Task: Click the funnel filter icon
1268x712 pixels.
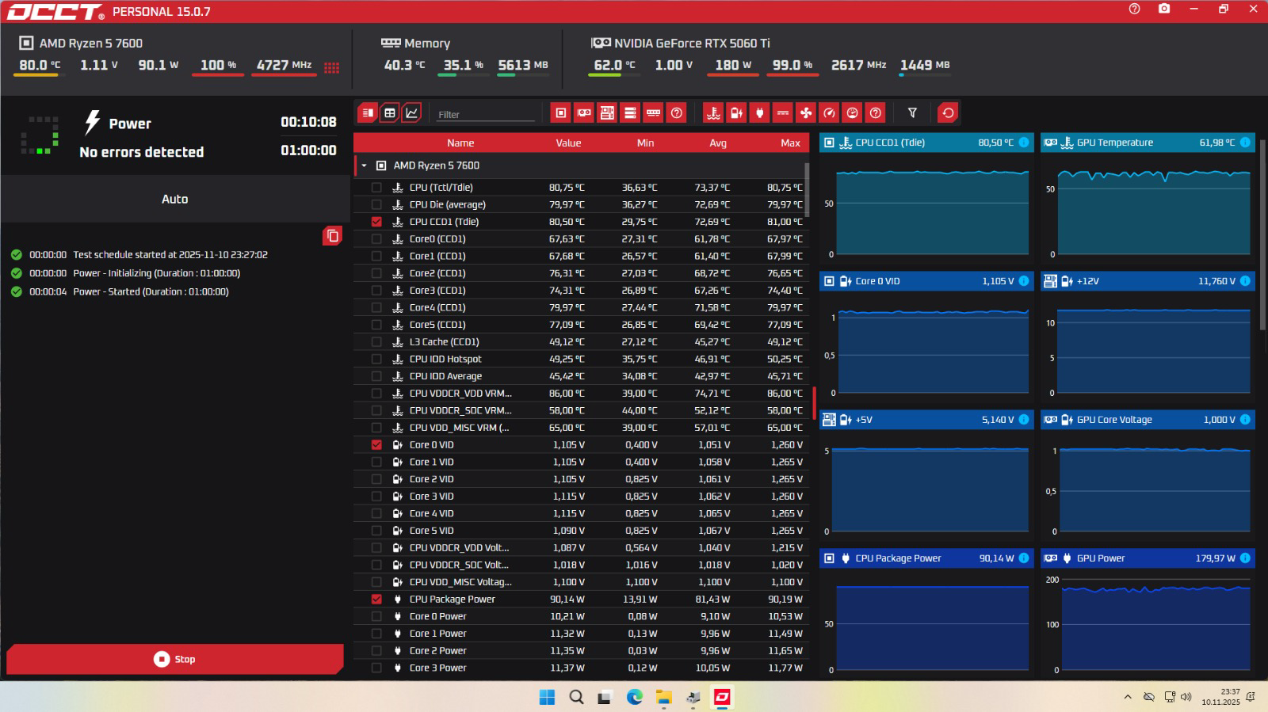Action: point(912,113)
